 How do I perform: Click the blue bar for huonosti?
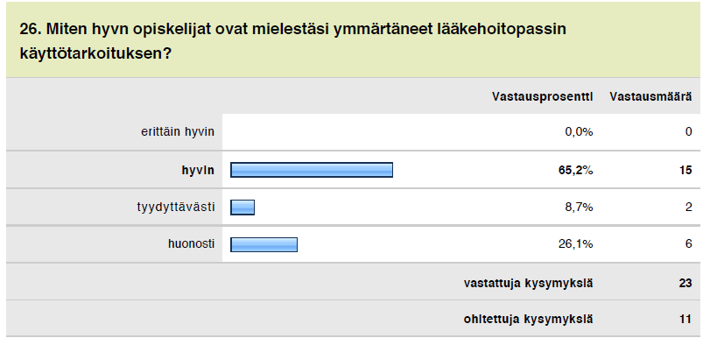click(264, 244)
